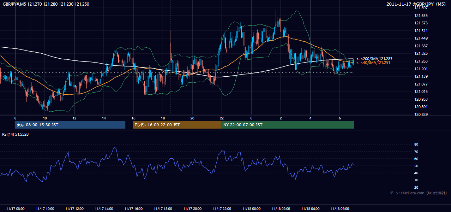Click price level 121.139 on axis
Viewport: 451px width, 212px height.
(x=421, y=76)
